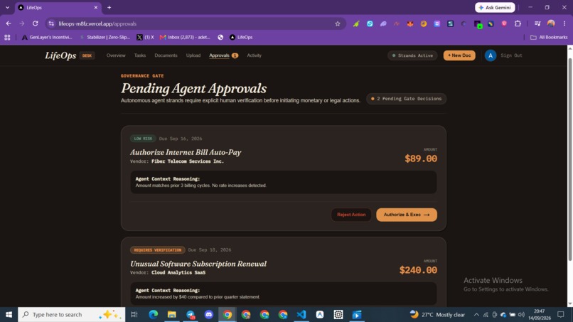Click the $89.00 amount
Viewport: 573px width, 322px height.
421,159
